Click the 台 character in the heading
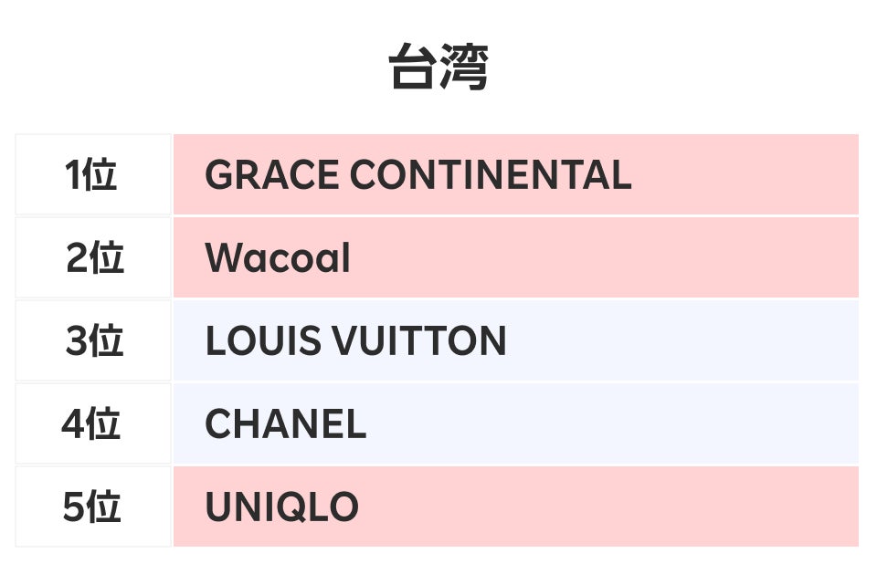The width and height of the screenshot is (877, 564). (413, 68)
